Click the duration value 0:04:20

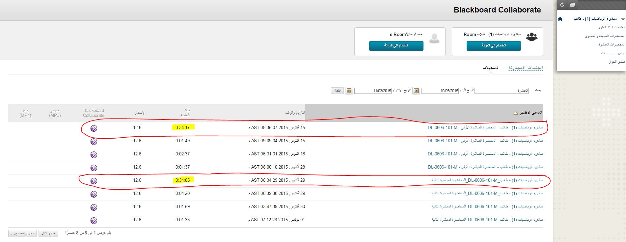tap(182, 193)
